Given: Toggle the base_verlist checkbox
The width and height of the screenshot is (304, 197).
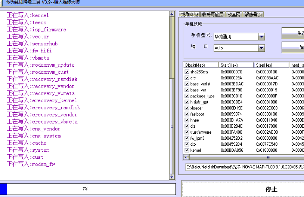Looking at the screenshot, I should point(187,84).
